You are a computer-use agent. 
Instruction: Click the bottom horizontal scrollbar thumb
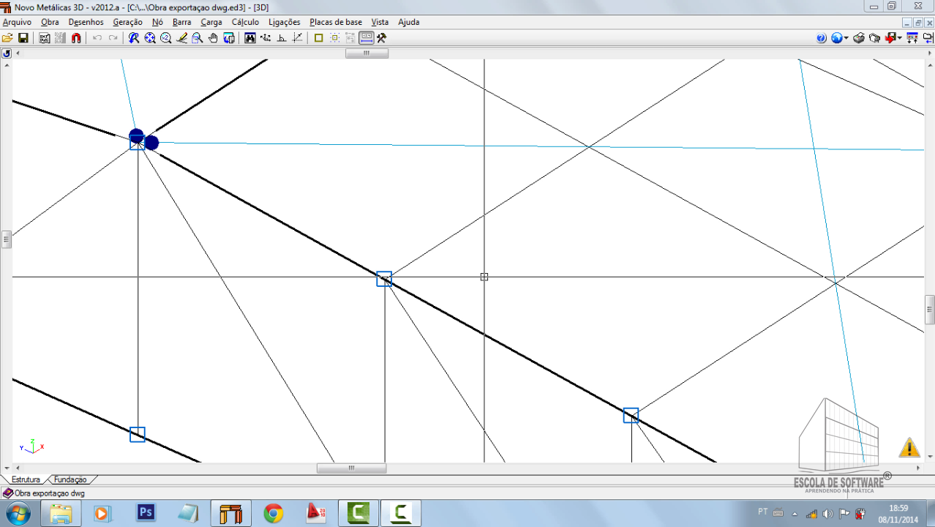pyautogui.click(x=351, y=468)
